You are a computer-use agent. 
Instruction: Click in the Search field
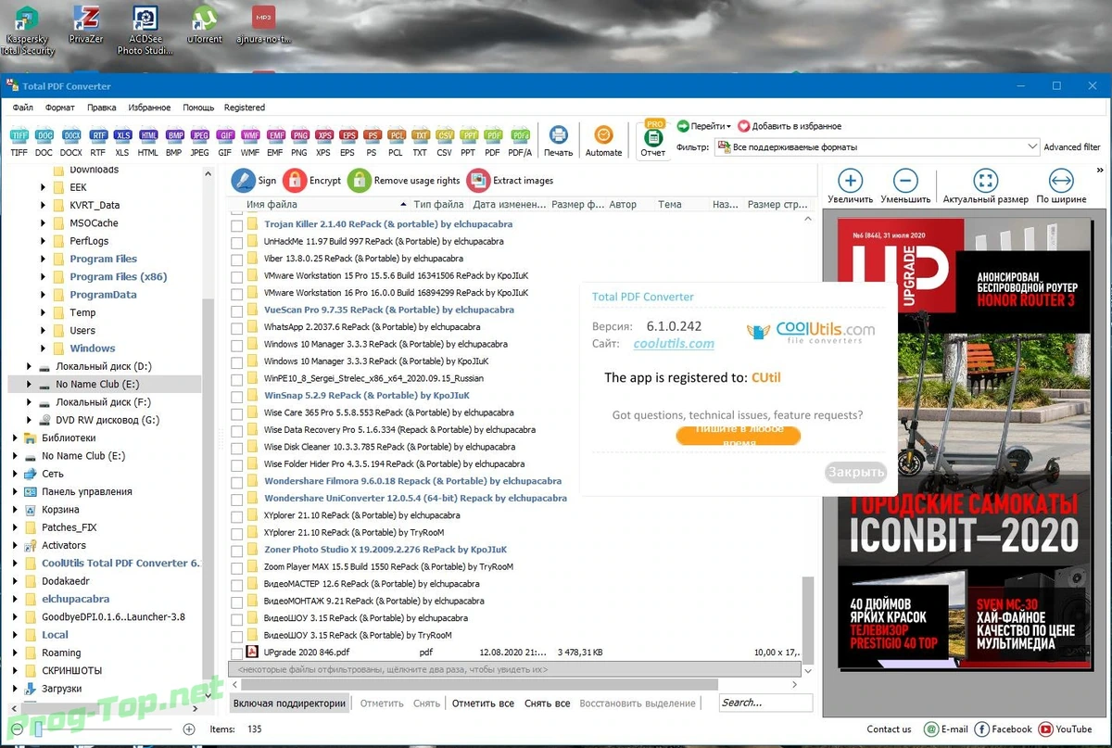click(x=765, y=703)
